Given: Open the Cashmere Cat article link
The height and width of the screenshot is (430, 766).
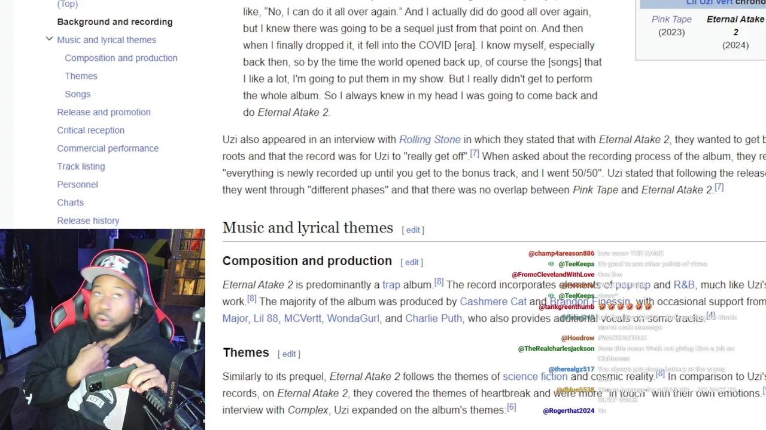Looking at the screenshot, I should pos(493,302).
